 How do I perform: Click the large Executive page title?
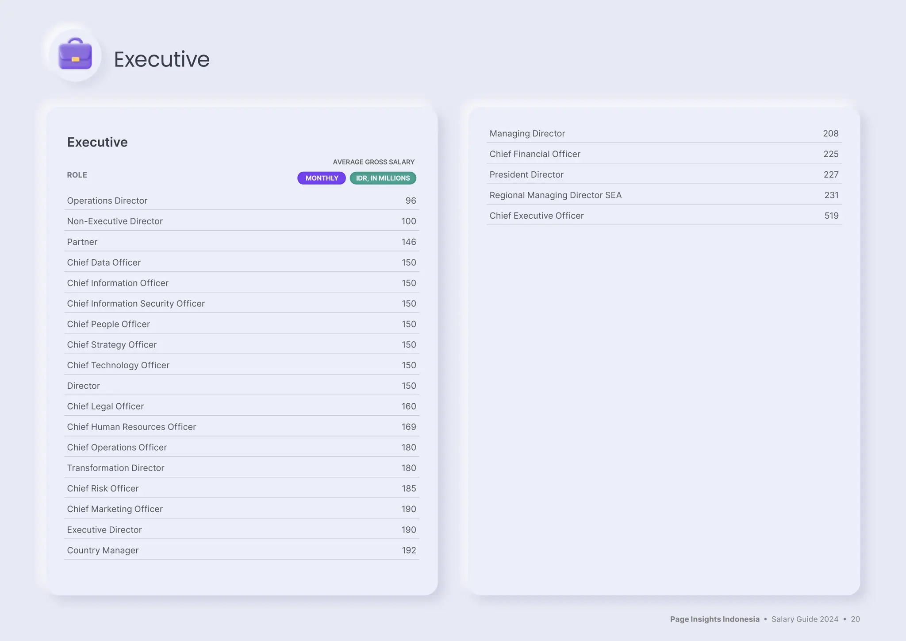[161, 59]
